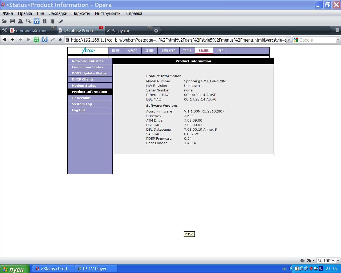This screenshot has height=273, width=341.
Task: Open the Инструменты menu
Action: click(108, 13)
